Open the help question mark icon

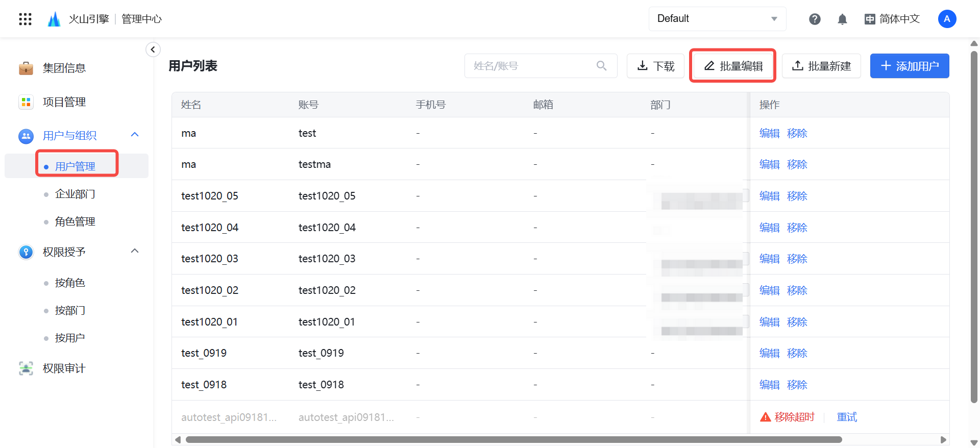pos(815,19)
